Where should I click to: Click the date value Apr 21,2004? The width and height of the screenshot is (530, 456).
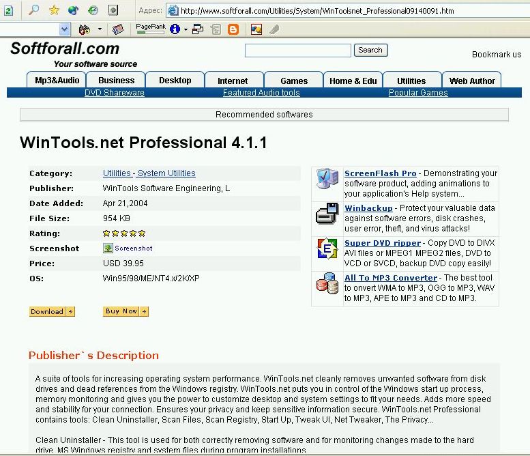coord(125,203)
